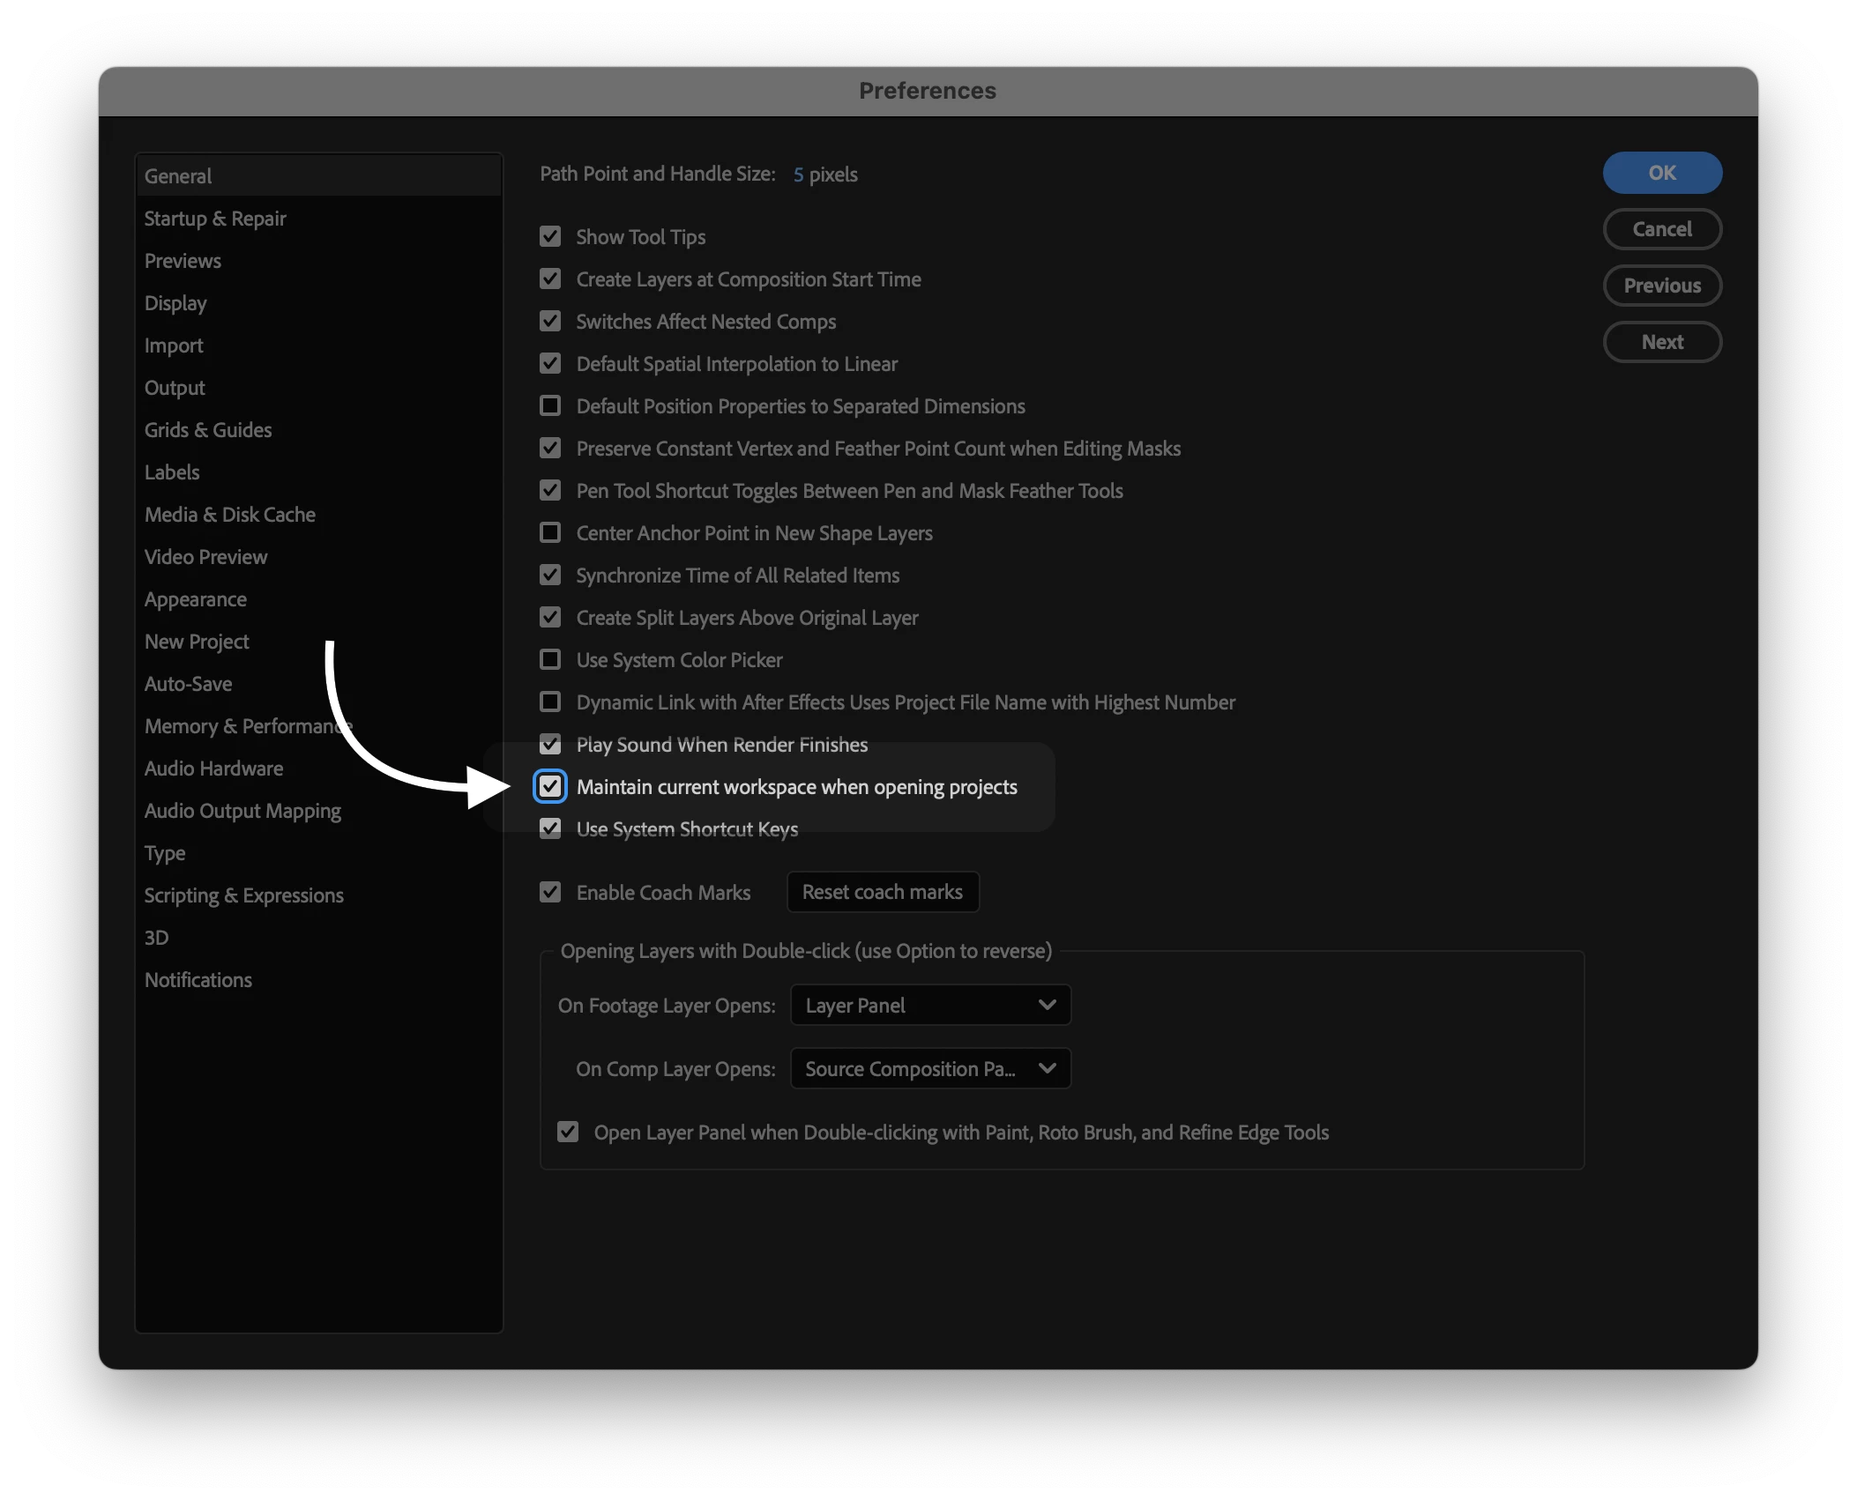
Task: Click the Previous button
Action: point(1661,286)
